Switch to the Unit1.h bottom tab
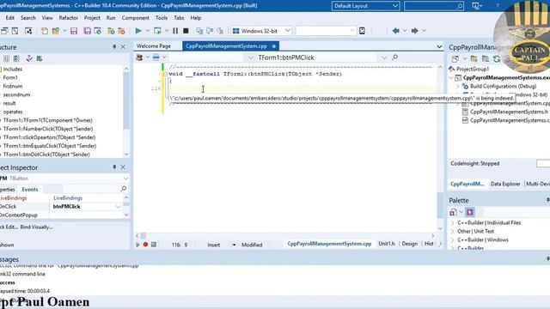This screenshot has width=550, height=309. [386, 244]
